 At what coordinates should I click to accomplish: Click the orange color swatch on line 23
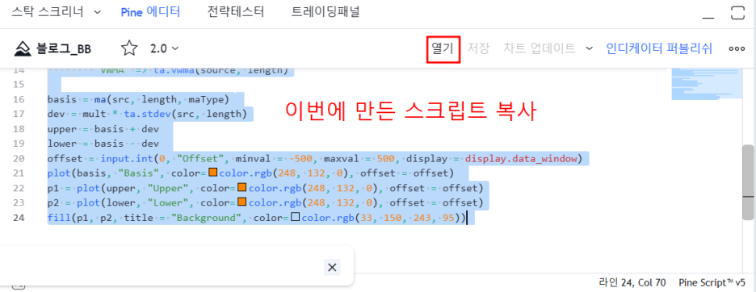[x=242, y=202]
